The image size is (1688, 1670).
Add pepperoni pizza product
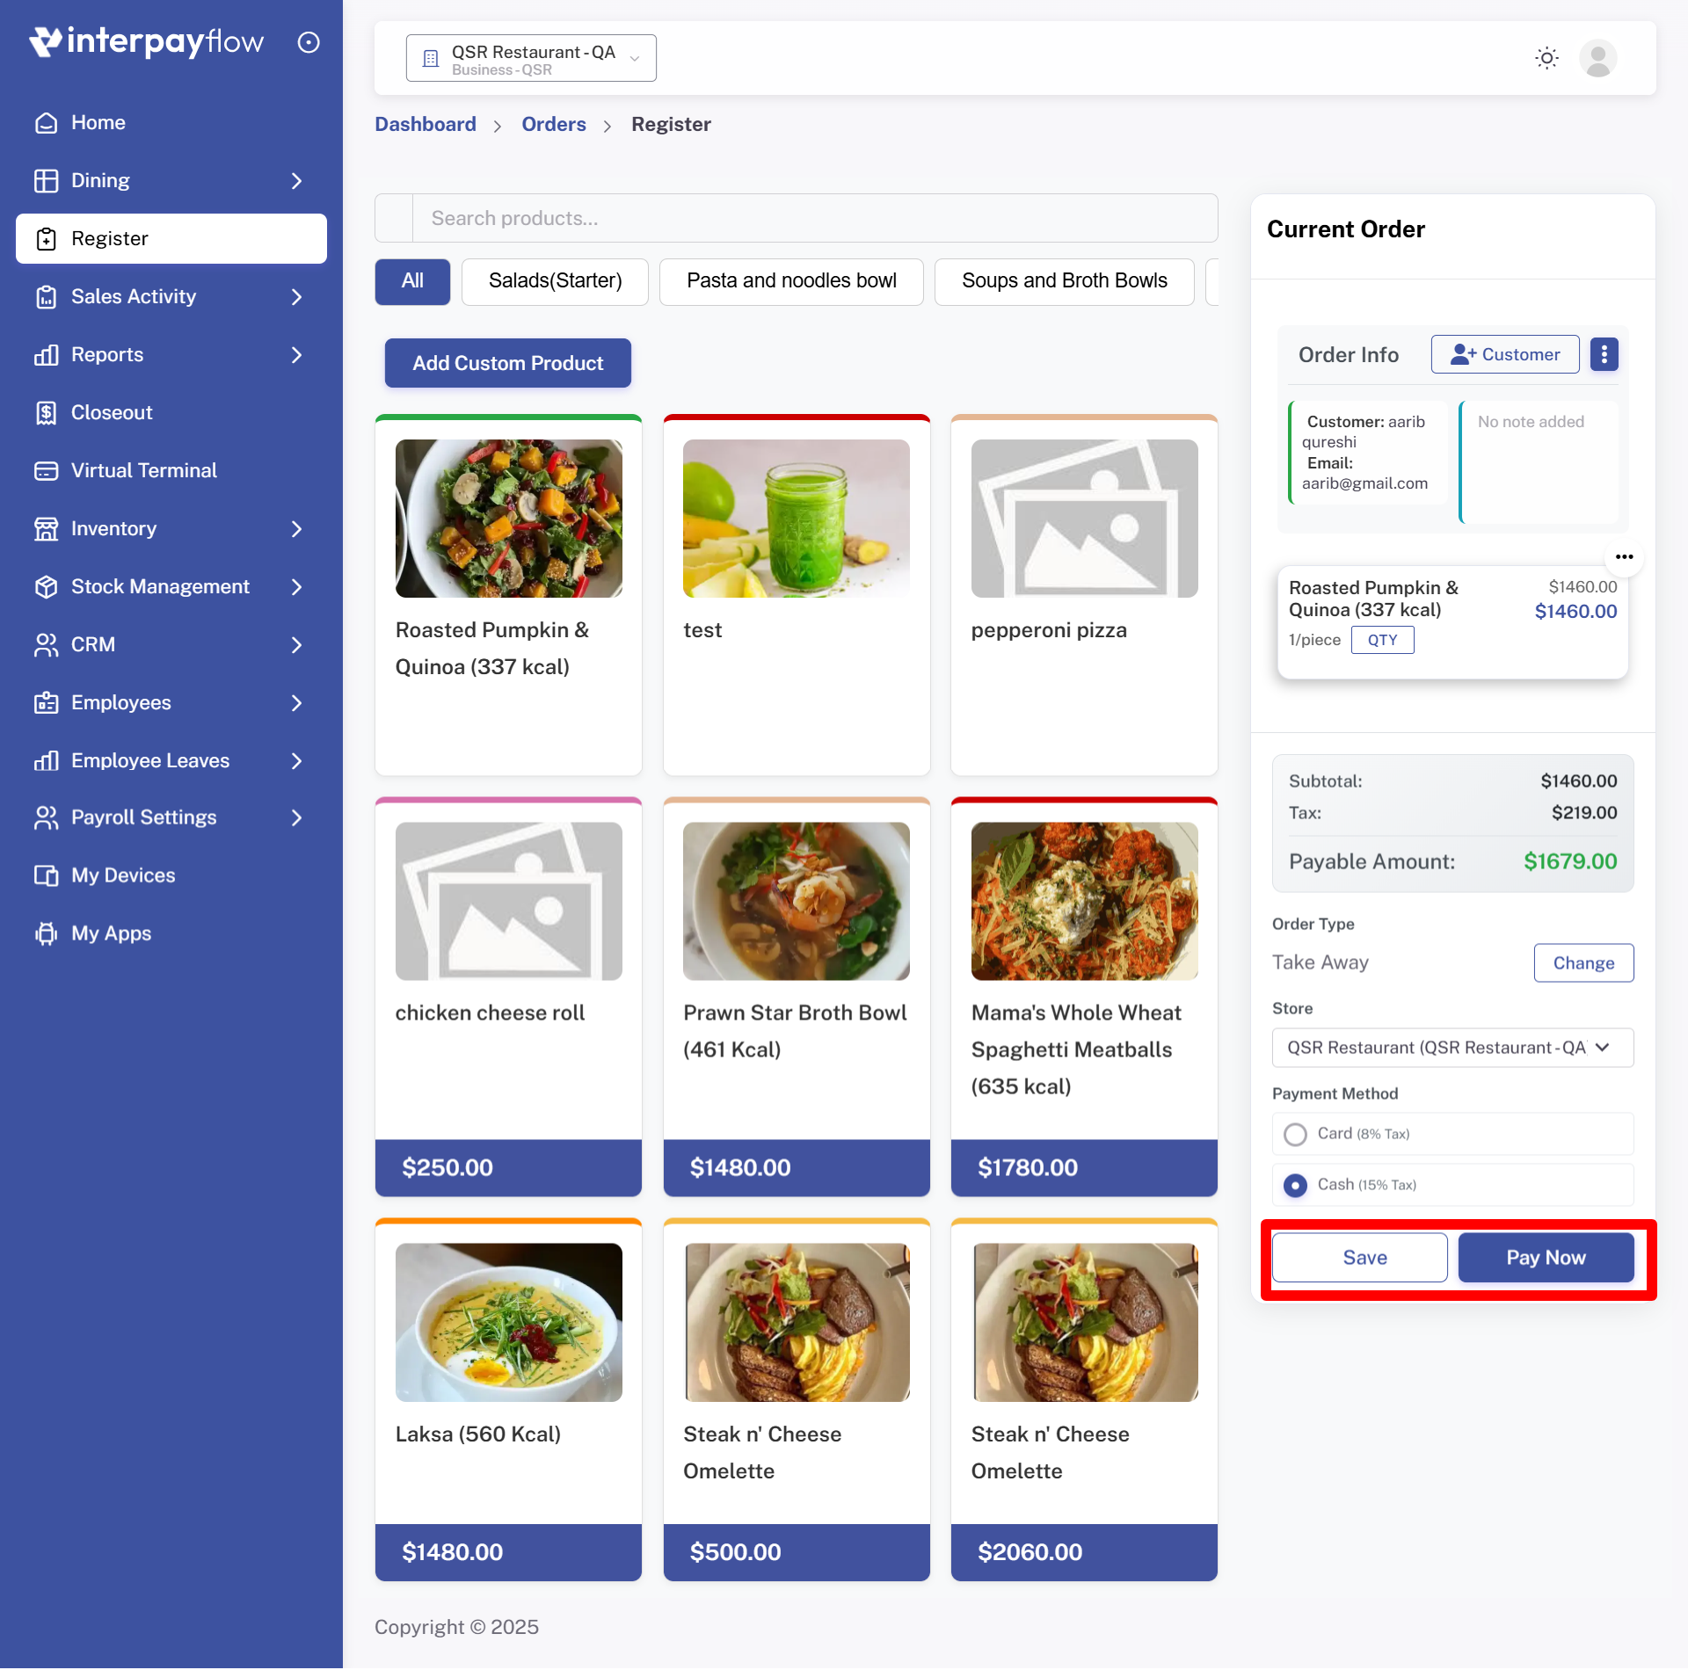[1084, 595]
